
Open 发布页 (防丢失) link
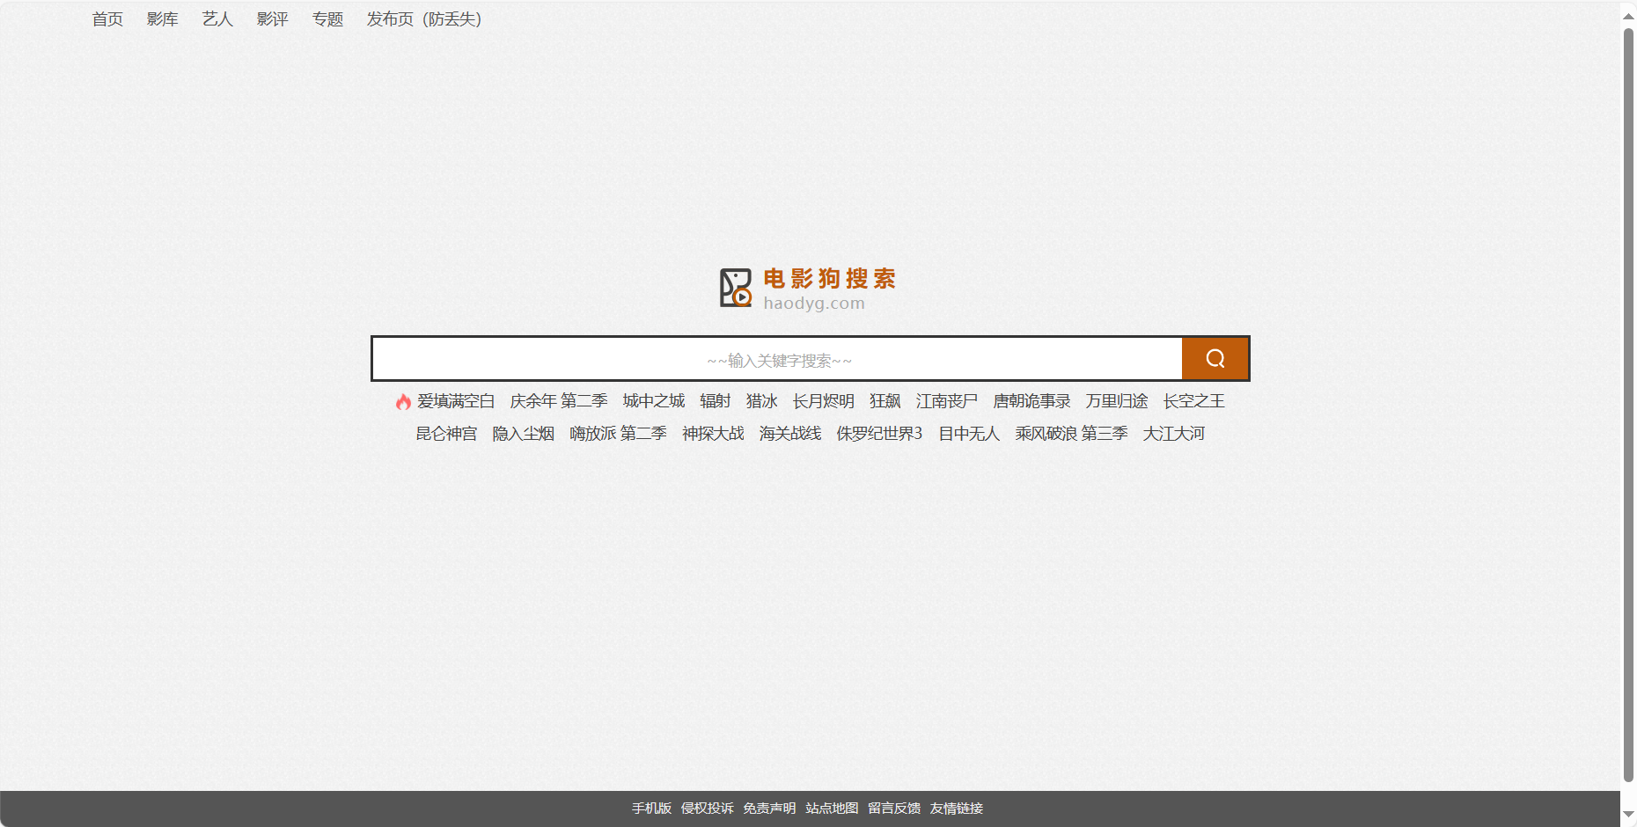(423, 19)
